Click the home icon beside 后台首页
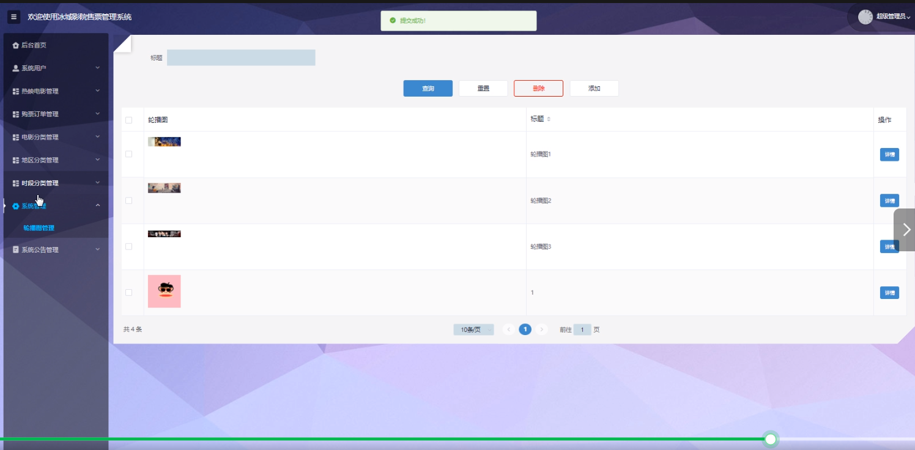This screenshot has height=450, width=915. (16, 45)
